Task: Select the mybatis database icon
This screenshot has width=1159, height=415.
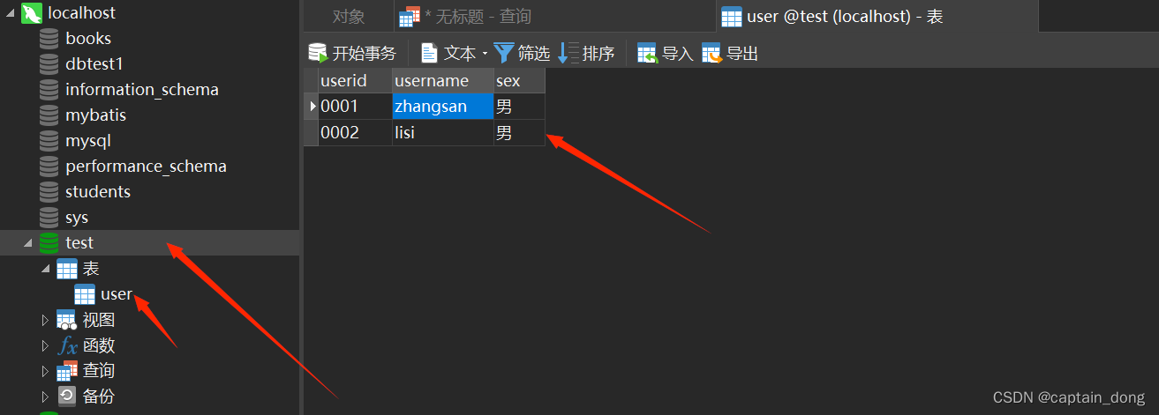Action: click(x=49, y=115)
